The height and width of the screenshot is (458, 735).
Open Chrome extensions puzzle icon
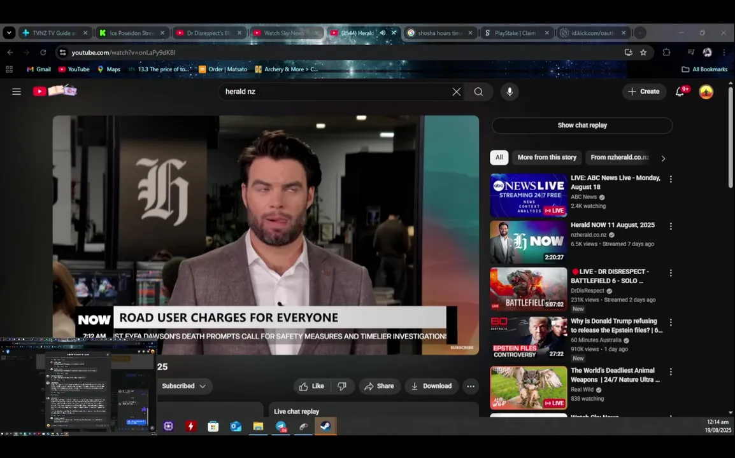tap(666, 52)
